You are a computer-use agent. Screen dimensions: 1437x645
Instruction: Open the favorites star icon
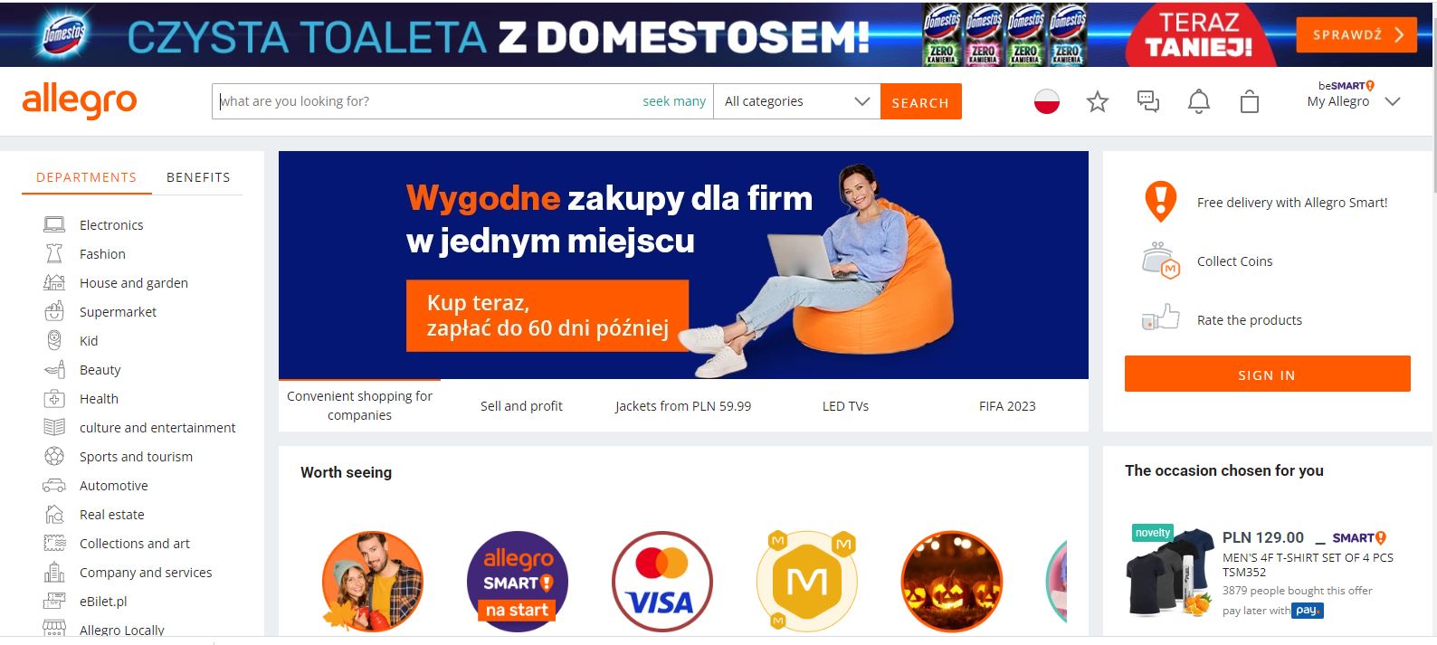point(1097,101)
